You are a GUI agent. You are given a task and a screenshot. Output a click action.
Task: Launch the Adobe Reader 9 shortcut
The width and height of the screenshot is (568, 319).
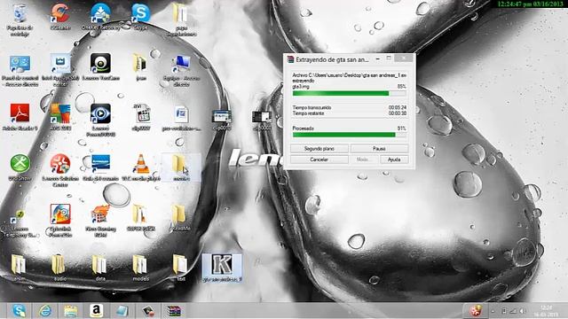20,118
